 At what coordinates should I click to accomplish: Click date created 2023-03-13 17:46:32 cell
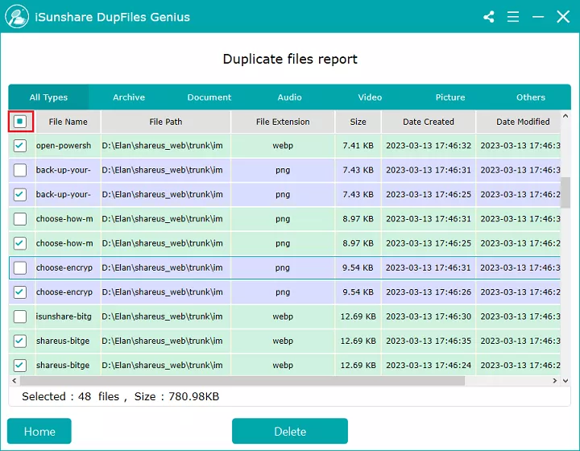point(429,146)
